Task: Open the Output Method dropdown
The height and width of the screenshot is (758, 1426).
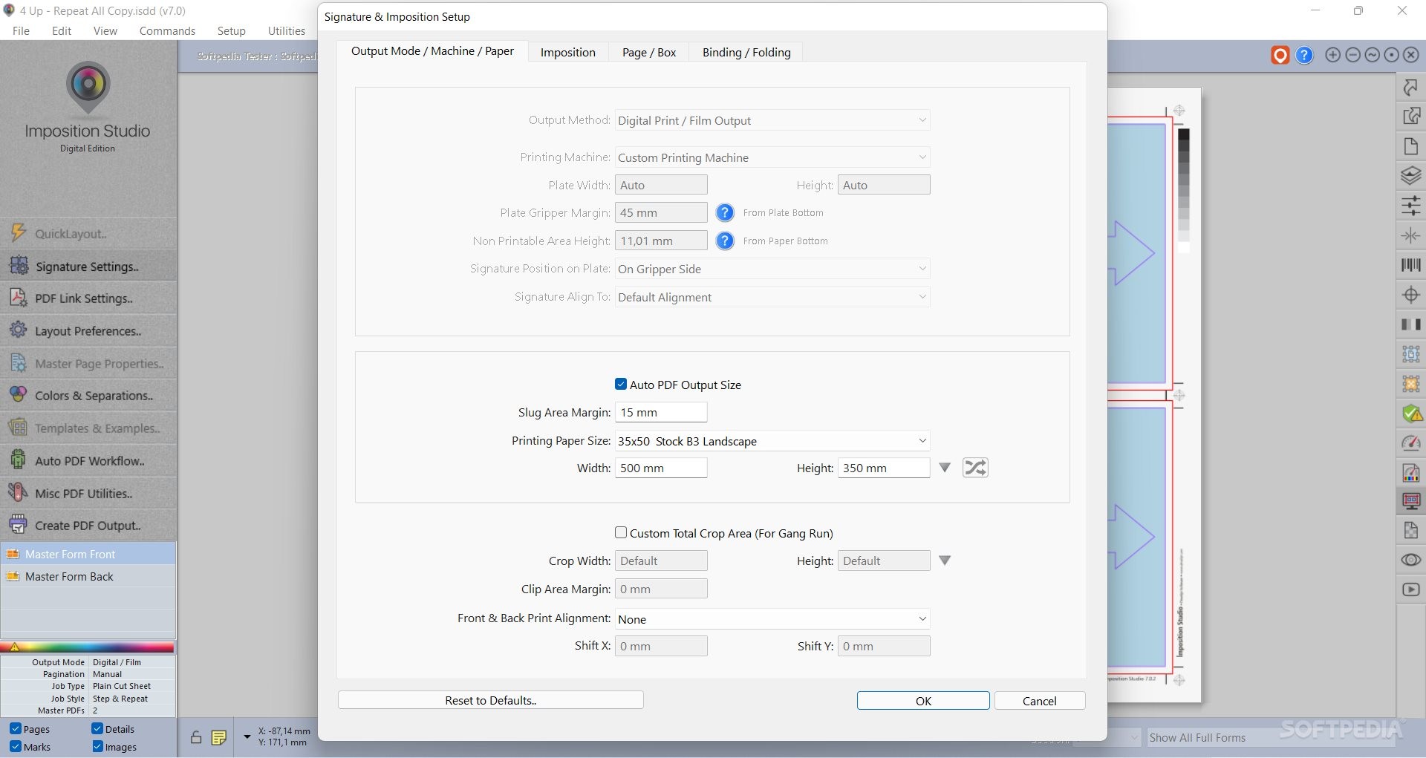Action: click(x=772, y=120)
